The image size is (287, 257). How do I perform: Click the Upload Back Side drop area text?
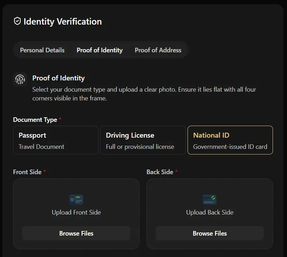tap(210, 212)
